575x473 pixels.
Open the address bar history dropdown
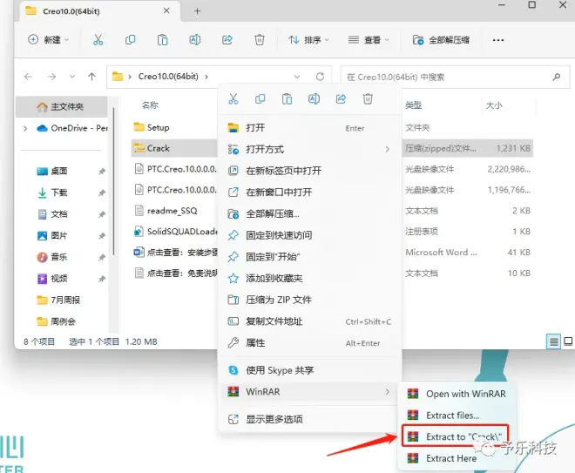[297, 77]
